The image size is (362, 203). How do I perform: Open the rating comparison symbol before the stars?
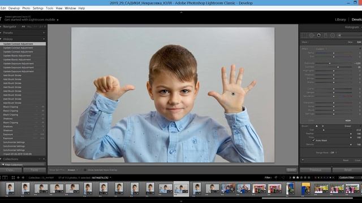click(x=290, y=178)
